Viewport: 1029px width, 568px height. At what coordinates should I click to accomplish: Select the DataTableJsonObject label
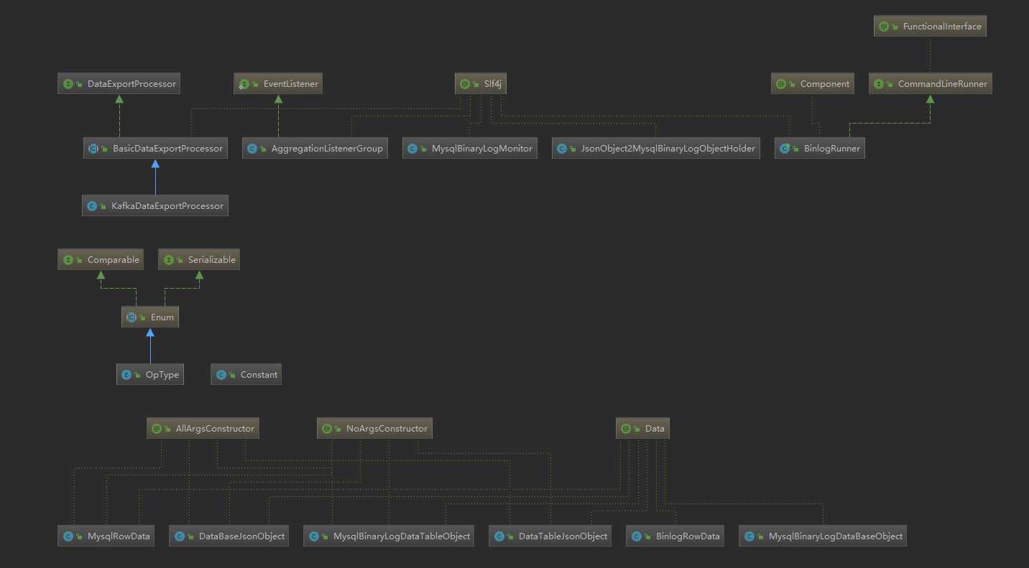pyautogui.click(x=563, y=536)
